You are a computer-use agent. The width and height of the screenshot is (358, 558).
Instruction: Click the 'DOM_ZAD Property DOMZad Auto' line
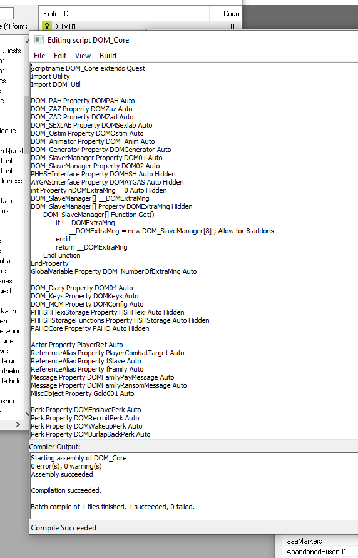82,117
